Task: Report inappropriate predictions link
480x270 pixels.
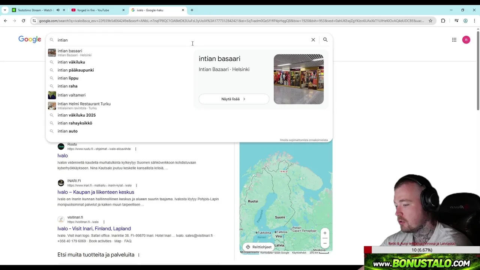Action: [x=304, y=140]
